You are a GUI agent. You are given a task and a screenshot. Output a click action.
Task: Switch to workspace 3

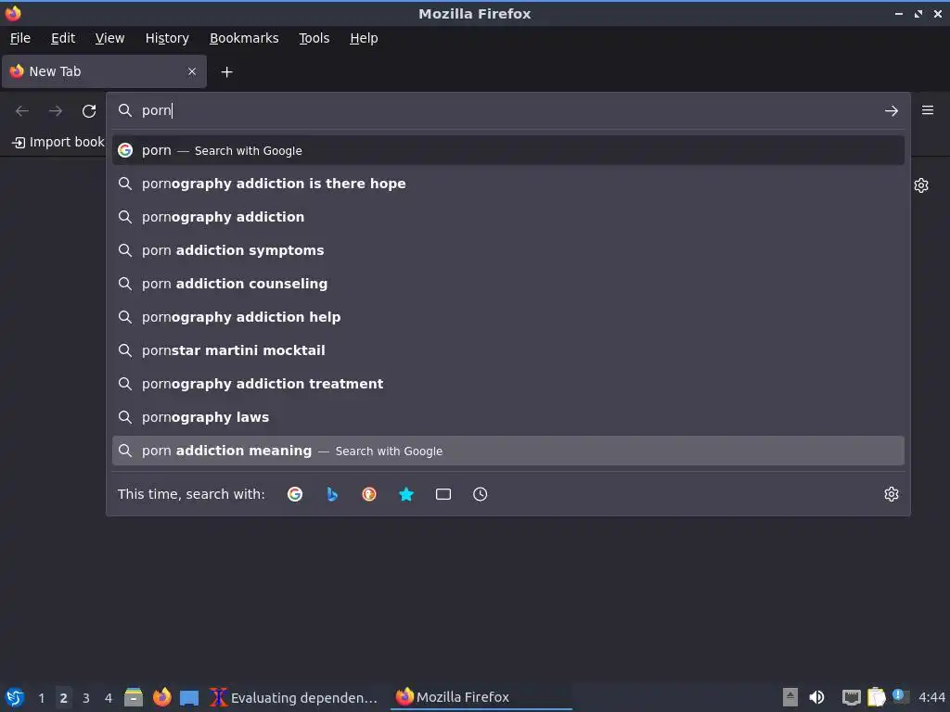point(86,698)
